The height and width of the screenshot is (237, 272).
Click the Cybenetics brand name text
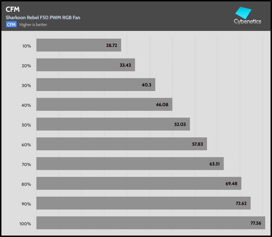tap(247, 21)
